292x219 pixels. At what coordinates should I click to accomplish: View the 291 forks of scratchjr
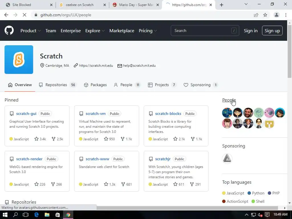[x=195, y=184]
